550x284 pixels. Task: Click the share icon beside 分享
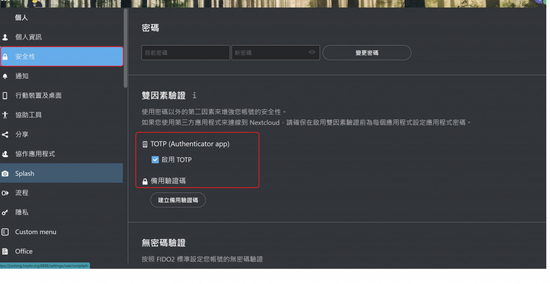pyautogui.click(x=5, y=134)
